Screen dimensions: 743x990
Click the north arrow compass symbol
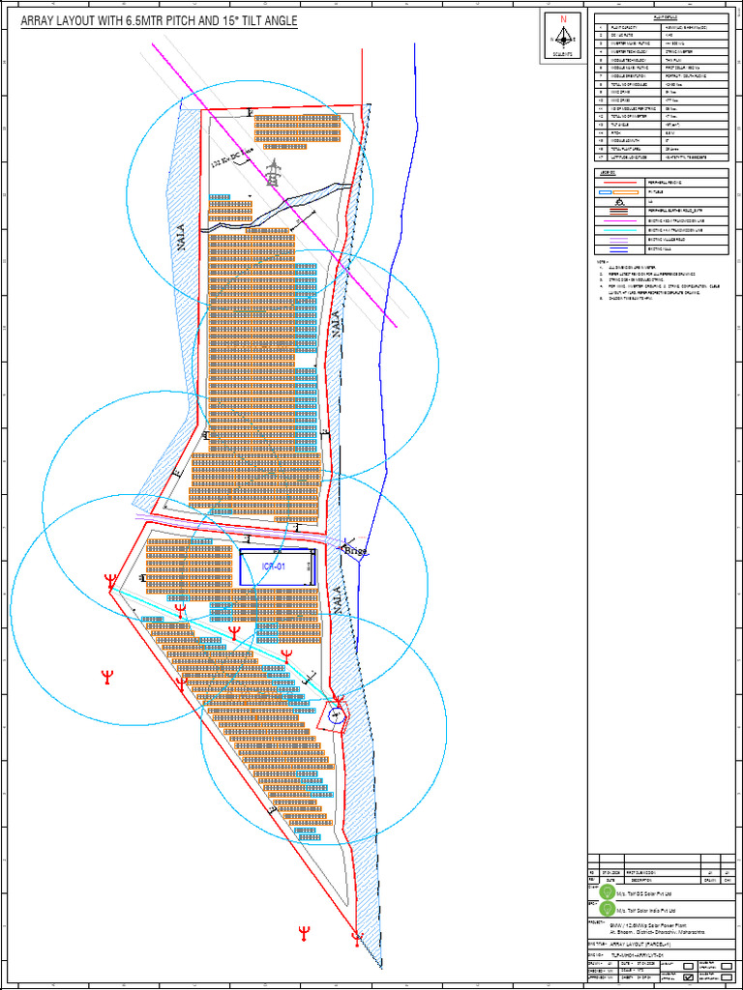pos(562,39)
